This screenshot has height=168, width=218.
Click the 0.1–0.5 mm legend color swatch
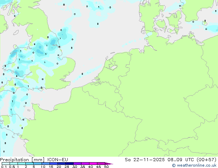tap(6, 164)
